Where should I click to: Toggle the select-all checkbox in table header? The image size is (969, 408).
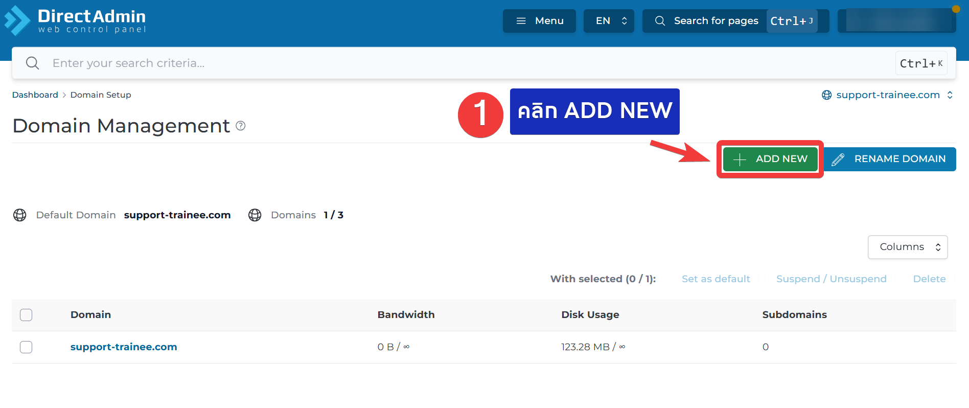(x=26, y=315)
